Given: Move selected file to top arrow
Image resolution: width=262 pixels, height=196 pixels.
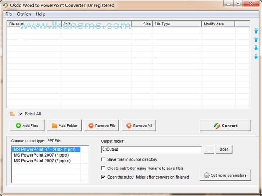Looking at the screenshot, I should click(x=256, y=31).
